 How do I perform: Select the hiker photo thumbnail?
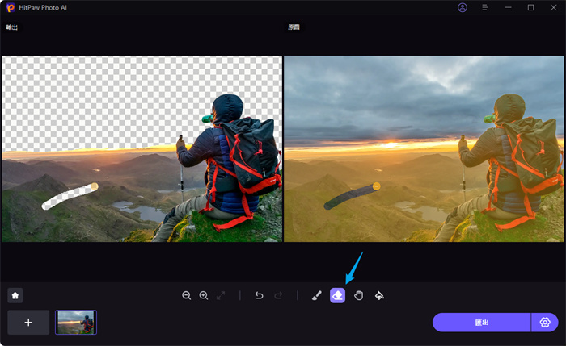(x=76, y=323)
